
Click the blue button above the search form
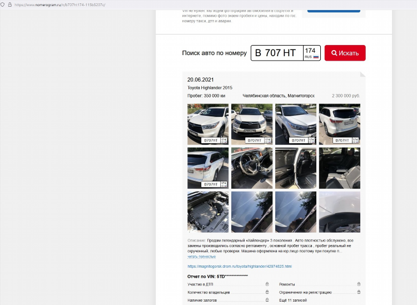click(x=334, y=11)
